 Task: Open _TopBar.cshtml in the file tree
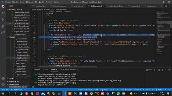click(x=22, y=61)
